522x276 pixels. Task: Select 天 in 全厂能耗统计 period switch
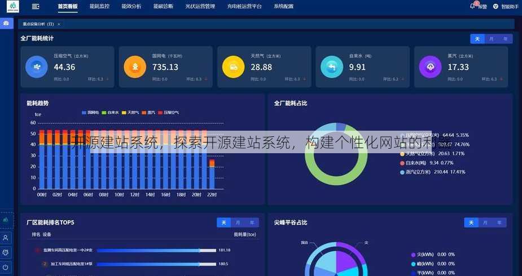(x=477, y=39)
